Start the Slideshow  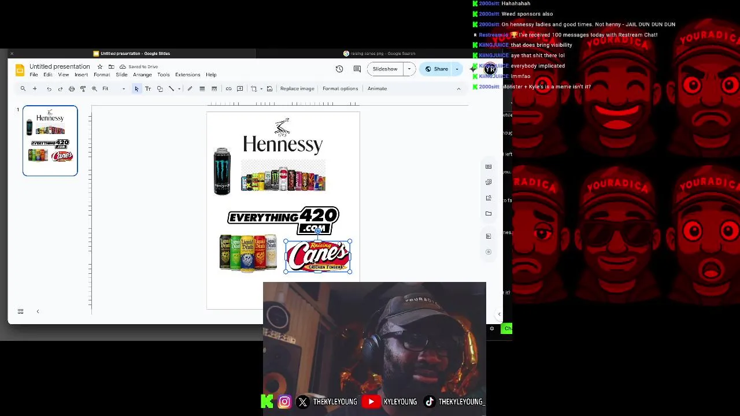[x=385, y=69]
